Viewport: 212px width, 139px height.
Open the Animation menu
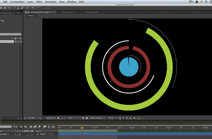pyautogui.click(x=51, y=2)
